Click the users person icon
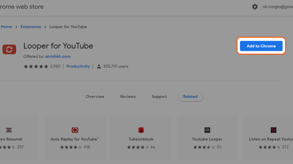Screen dimensions: 293x164 [x=99, y=66]
